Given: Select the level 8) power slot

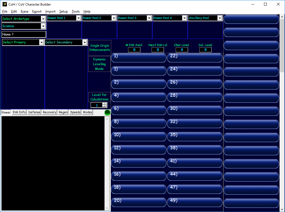Looking at the screenshot, I should (x=139, y=124).
